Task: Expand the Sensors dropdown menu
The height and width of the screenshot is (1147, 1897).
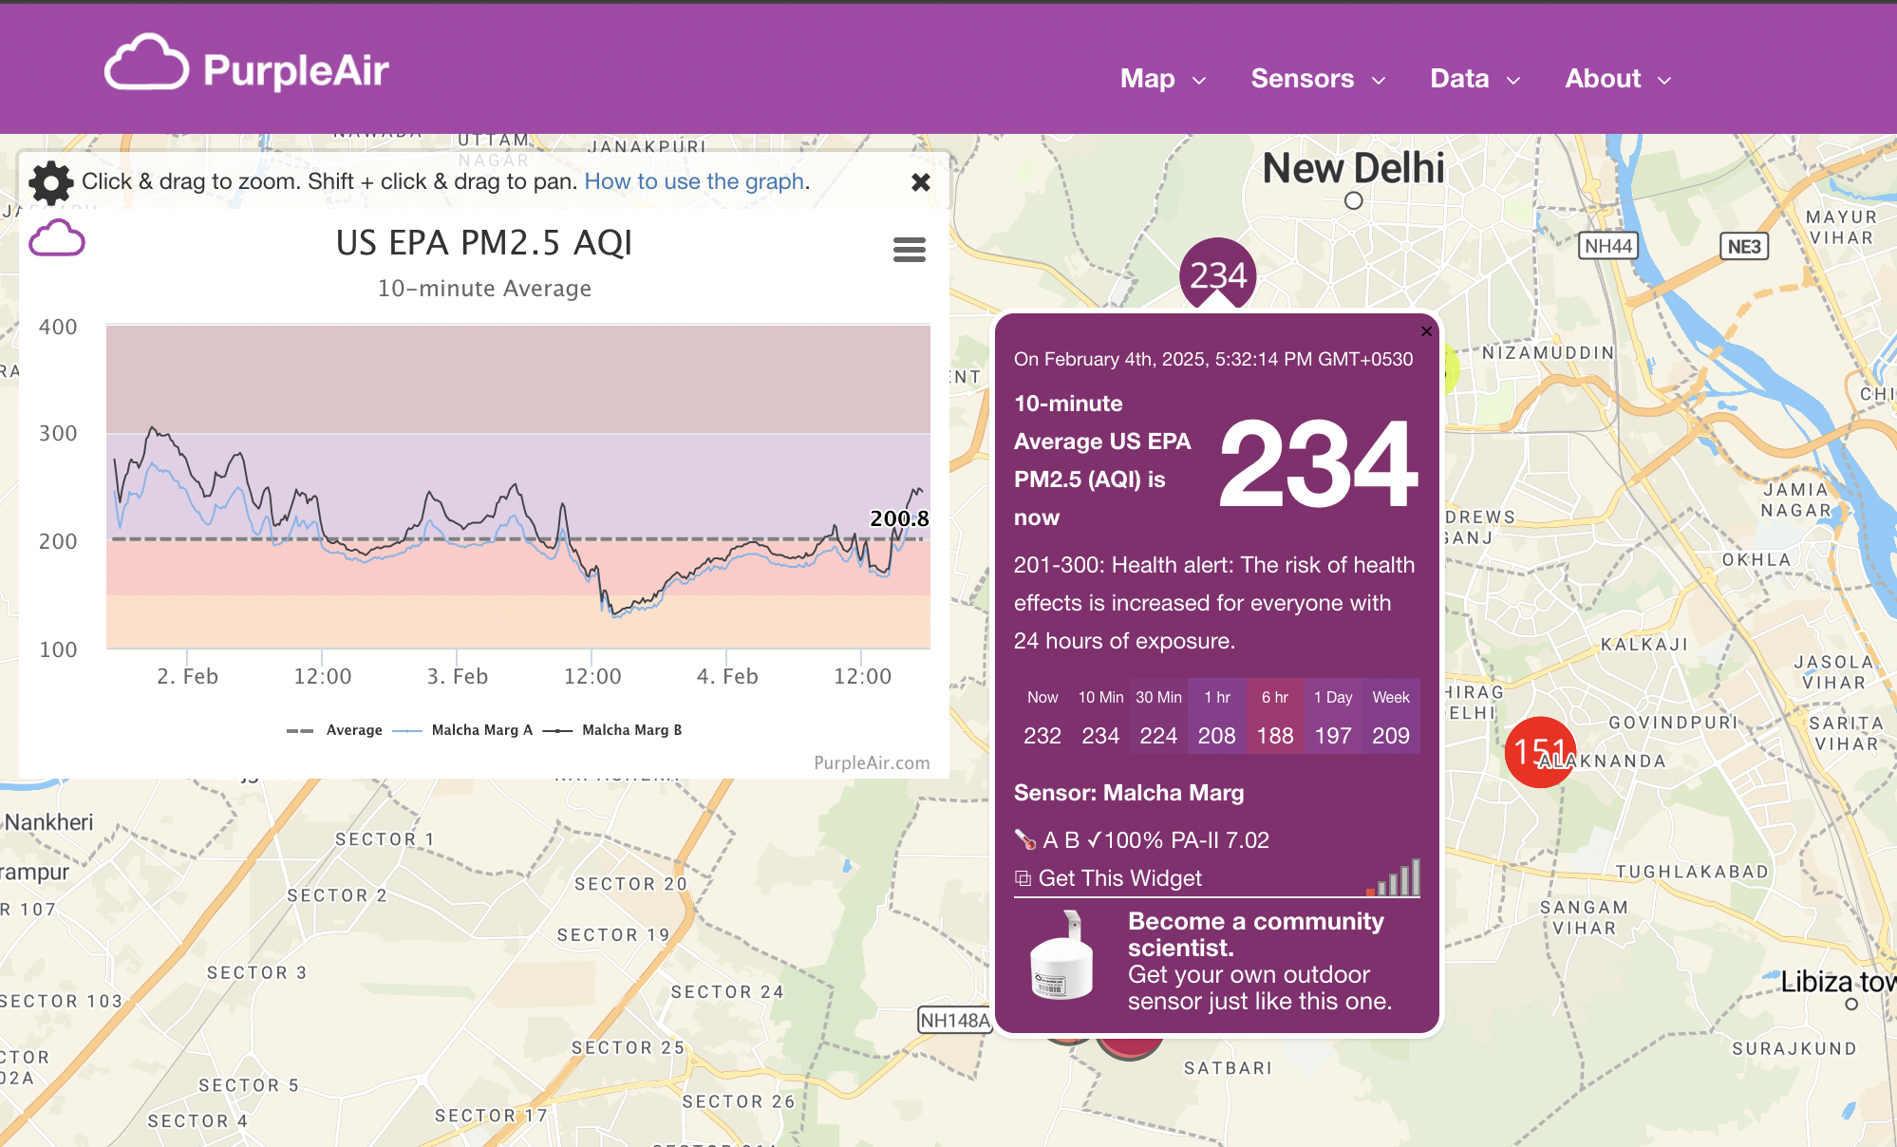Action: click(x=1317, y=79)
